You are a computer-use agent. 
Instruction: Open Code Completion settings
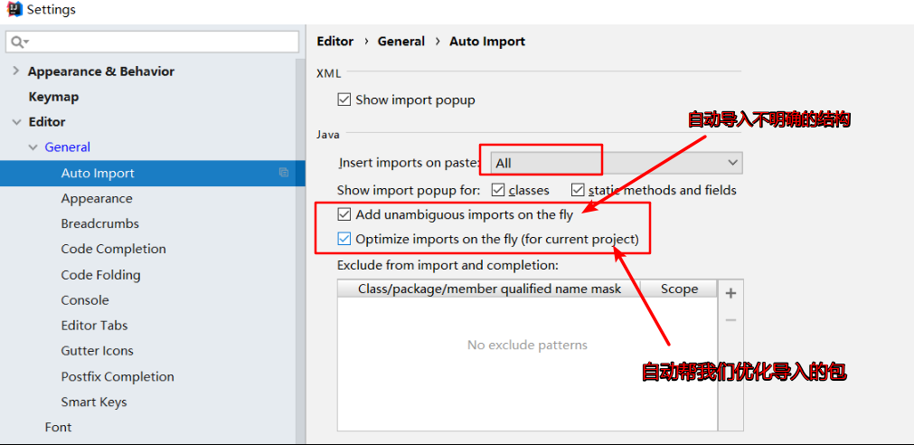(114, 249)
